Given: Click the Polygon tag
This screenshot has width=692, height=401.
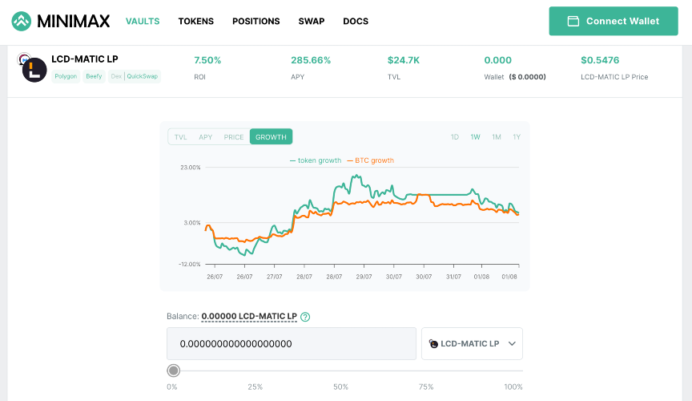Looking at the screenshot, I should [x=66, y=76].
